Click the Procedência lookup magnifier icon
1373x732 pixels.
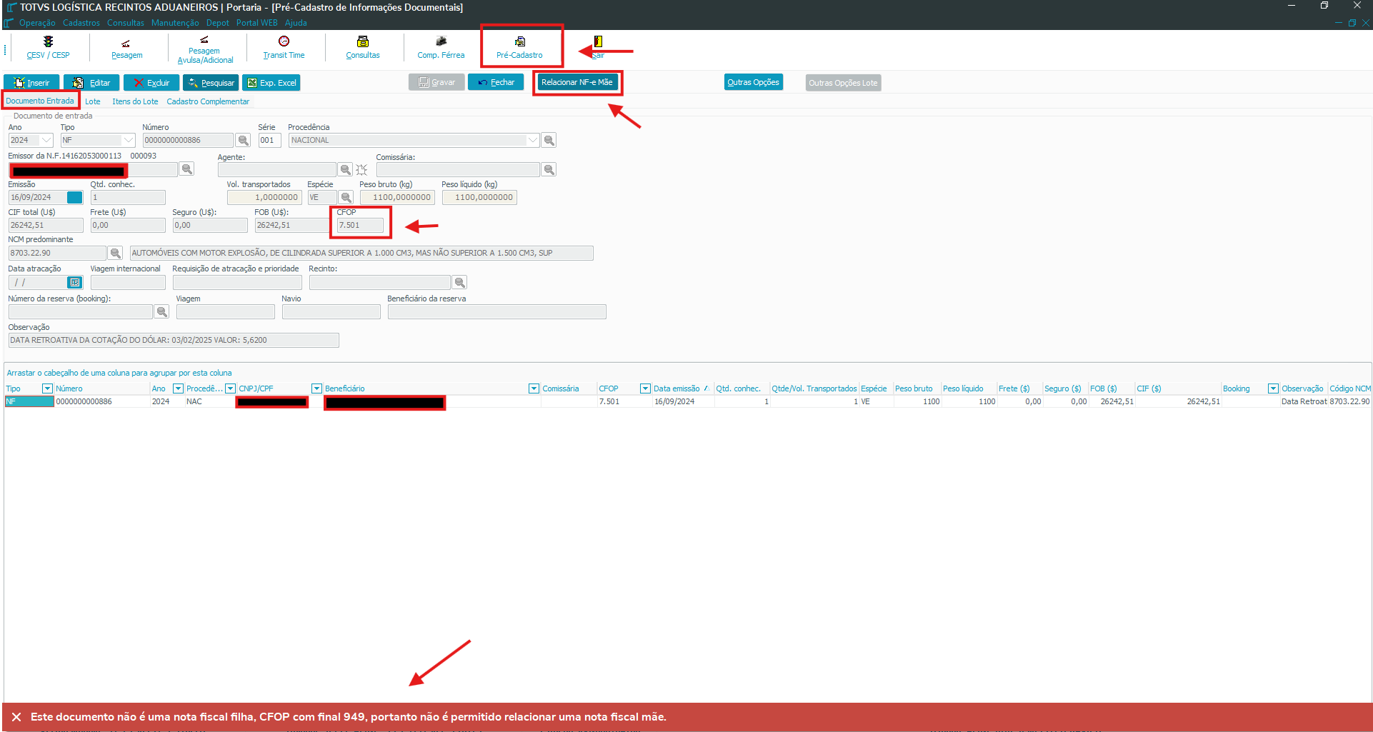(x=549, y=140)
